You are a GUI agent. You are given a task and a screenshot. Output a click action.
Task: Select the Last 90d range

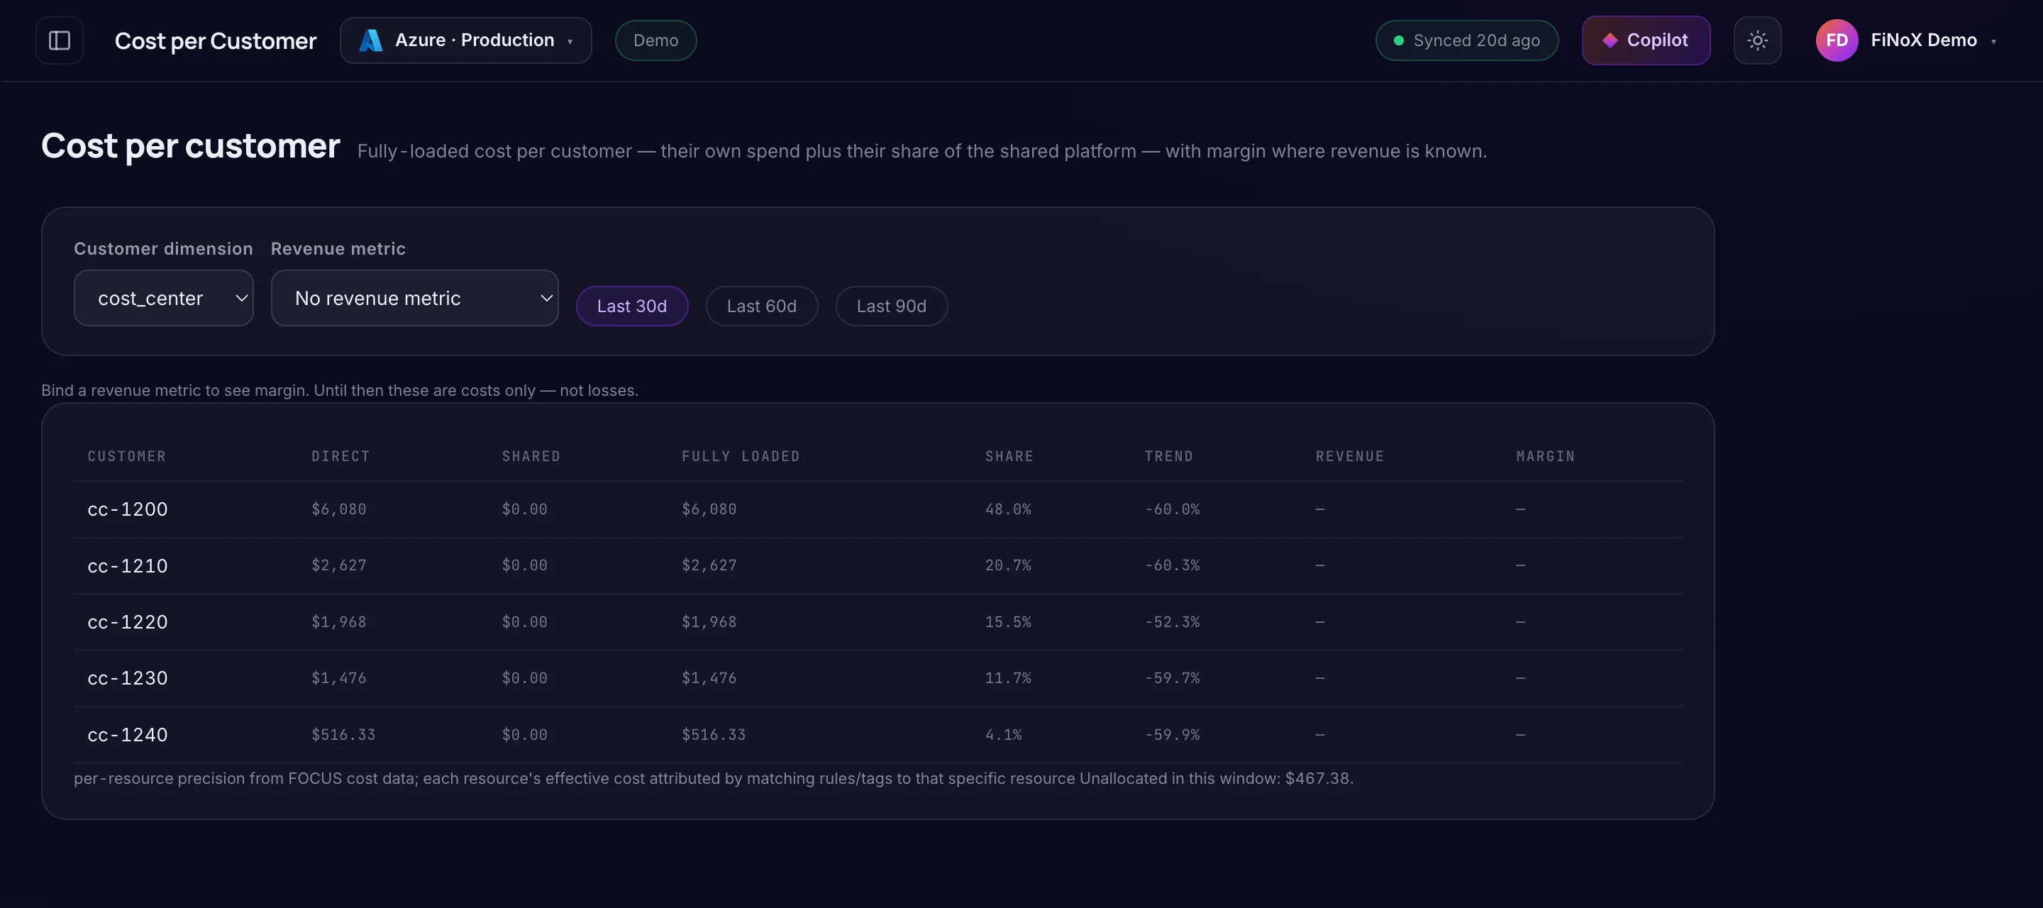point(892,306)
